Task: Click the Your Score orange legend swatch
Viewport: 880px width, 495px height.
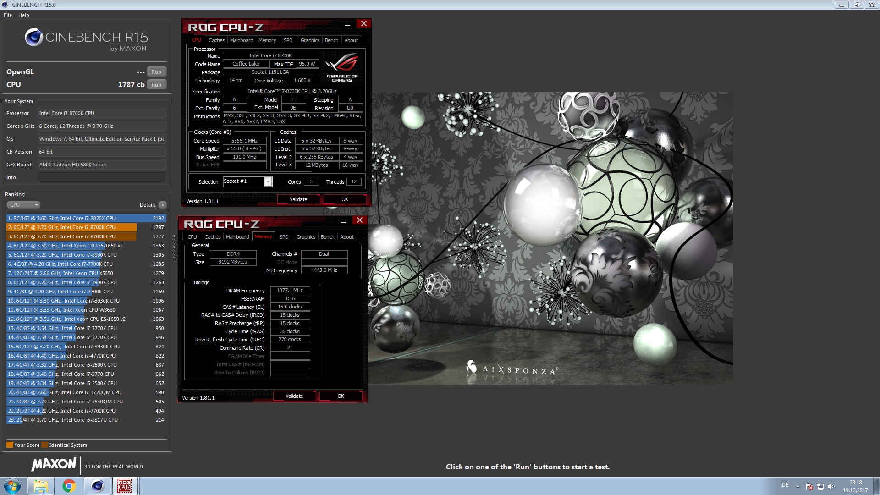Action: point(10,445)
